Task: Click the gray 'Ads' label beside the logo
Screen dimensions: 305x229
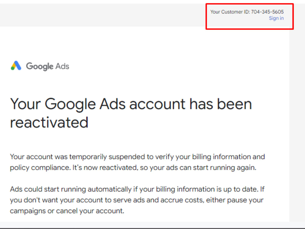Action: pos(63,66)
